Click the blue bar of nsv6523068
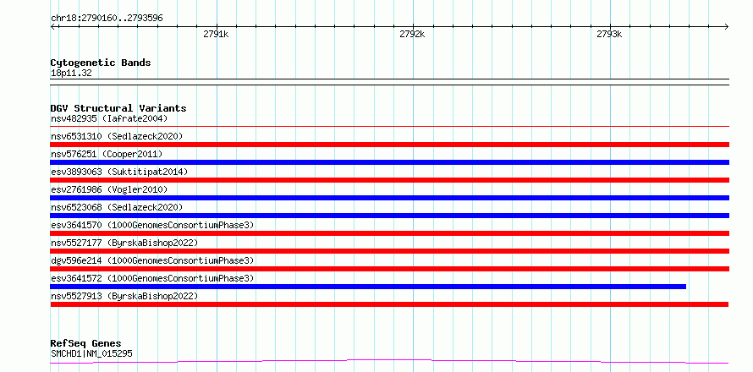 [x=390, y=216]
